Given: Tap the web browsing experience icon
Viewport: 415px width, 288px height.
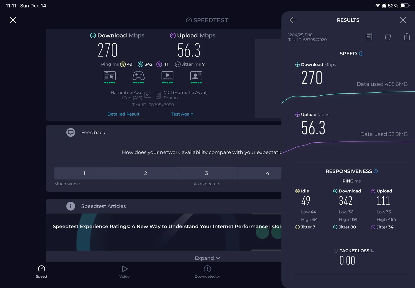Looking at the screenshot, I should pyautogui.click(x=110, y=76).
